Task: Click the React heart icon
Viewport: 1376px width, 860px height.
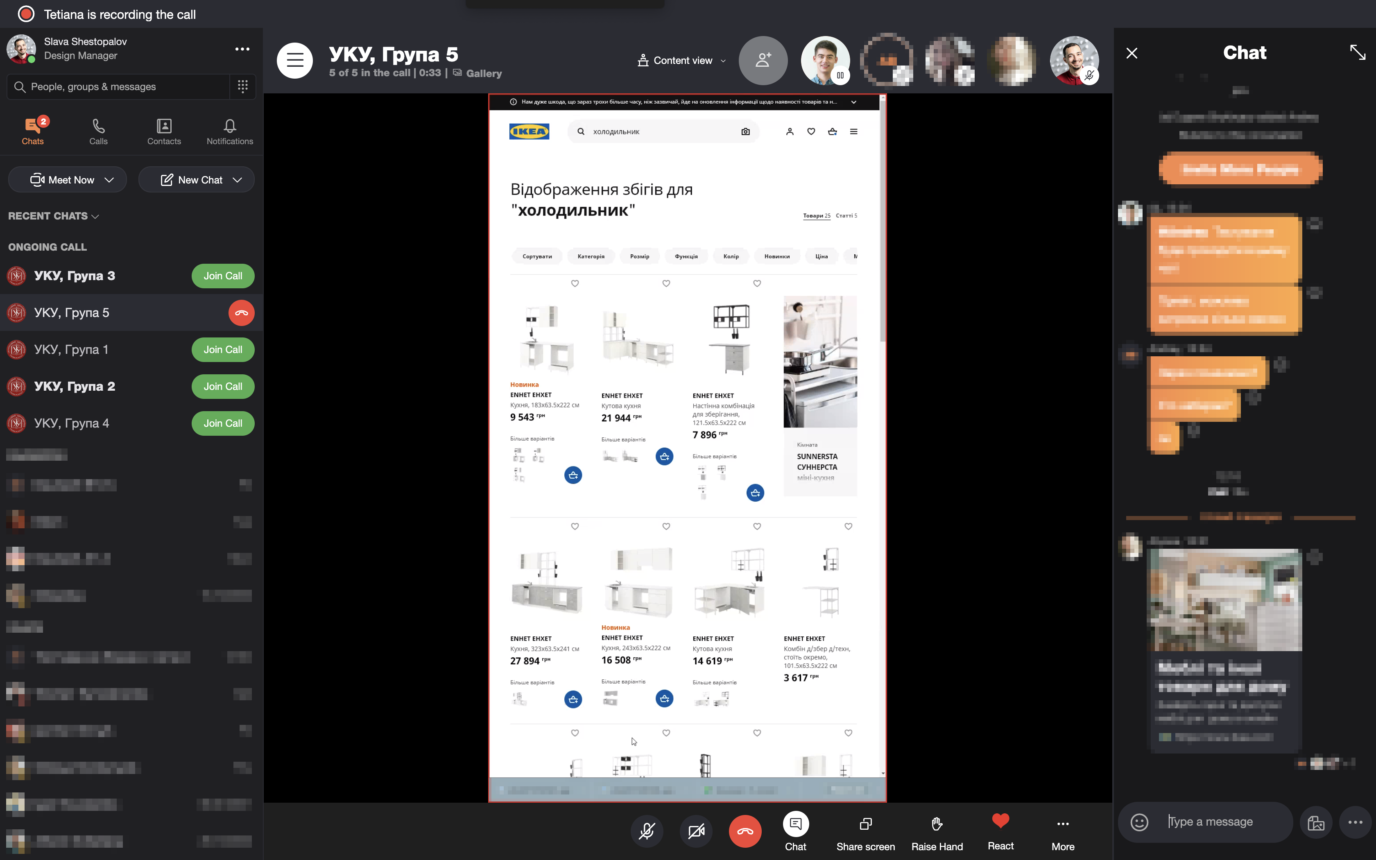Action: click(x=1001, y=822)
